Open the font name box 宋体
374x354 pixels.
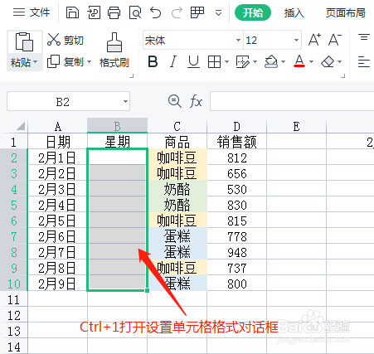(x=192, y=40)
